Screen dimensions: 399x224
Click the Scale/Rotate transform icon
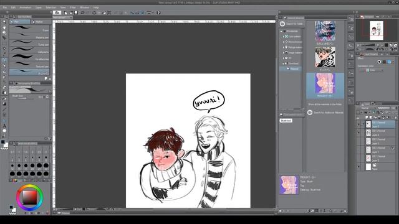tap(109, 12)
